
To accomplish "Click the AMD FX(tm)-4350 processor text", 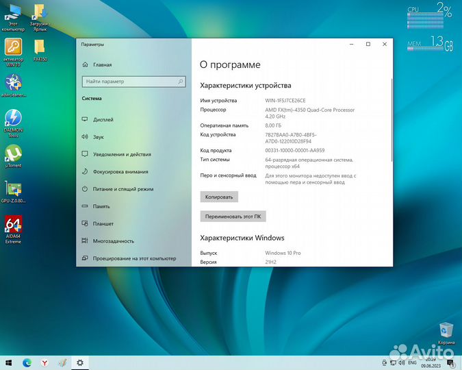I will point(309,113).
